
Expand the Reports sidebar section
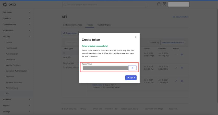click(16, 106)
